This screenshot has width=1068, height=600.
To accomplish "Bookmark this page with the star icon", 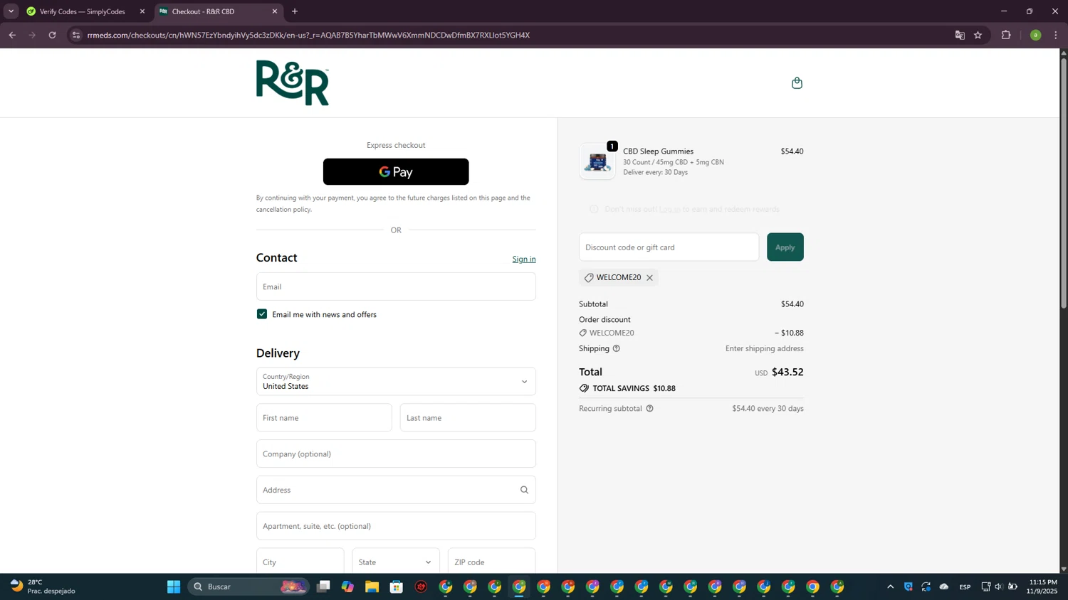I will pyautogui.click(x=978, y=35).
